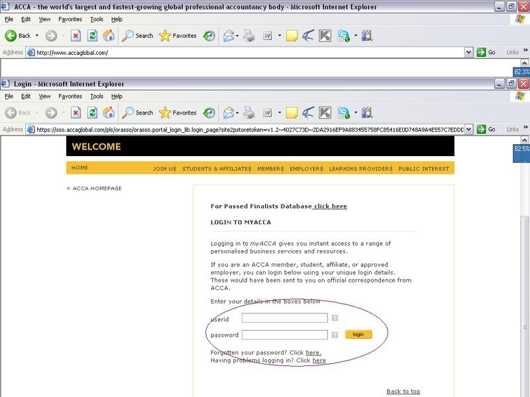Open Mail dropdown arrow in ACCA homepage window
Screen dimensions: 530x397
(237, 36)
